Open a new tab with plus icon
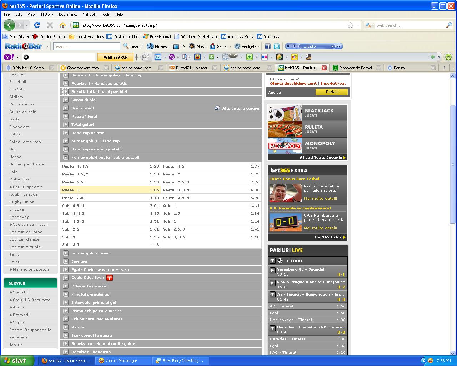457x366 pixels. (444, 68)
